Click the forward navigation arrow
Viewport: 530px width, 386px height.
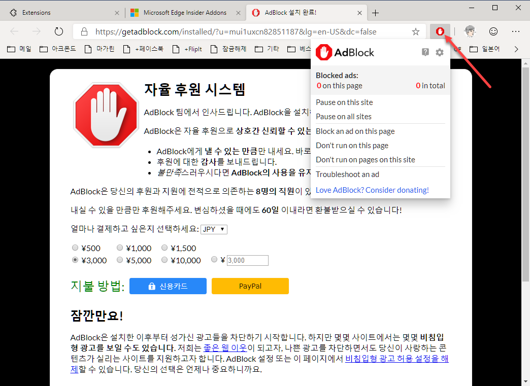coord(36,32)
